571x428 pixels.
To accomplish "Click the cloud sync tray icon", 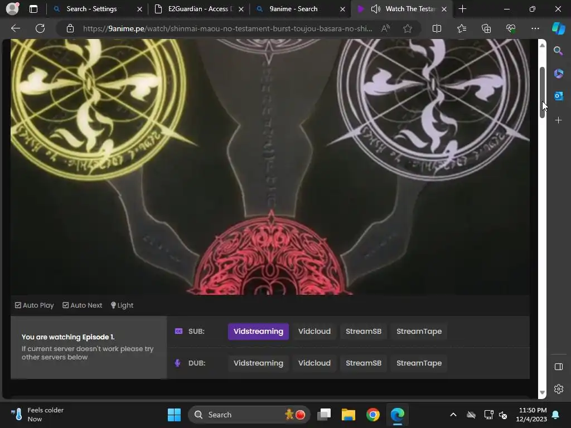I will point(471,415).
